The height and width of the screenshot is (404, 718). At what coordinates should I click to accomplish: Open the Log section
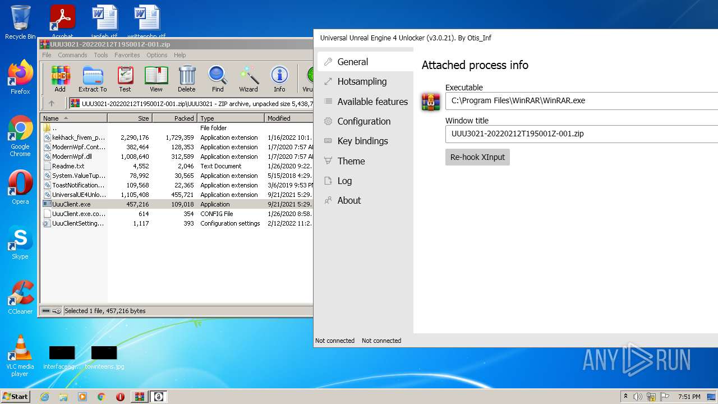click(x=365, y=181)
